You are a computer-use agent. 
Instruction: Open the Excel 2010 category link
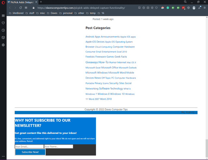(122, 52)
